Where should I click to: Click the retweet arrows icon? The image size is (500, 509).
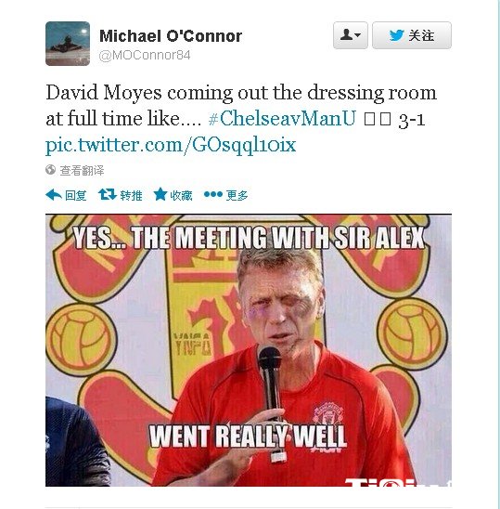tap(108, 194)
